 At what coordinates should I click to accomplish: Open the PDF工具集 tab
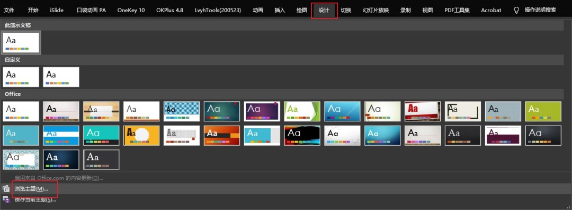point(457,10)
